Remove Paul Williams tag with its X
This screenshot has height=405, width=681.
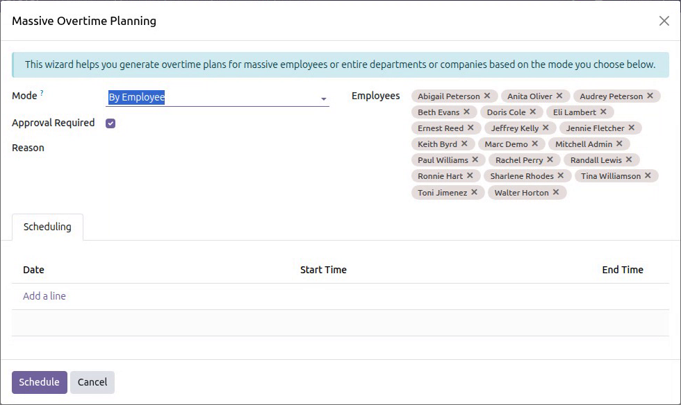[475, 160]
